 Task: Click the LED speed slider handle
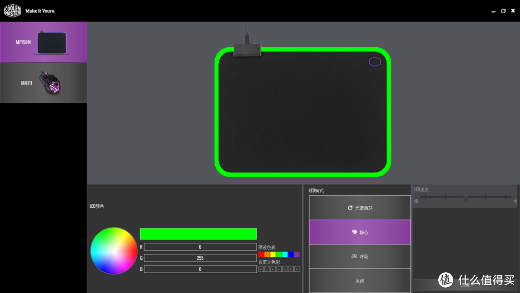[466, 198]
